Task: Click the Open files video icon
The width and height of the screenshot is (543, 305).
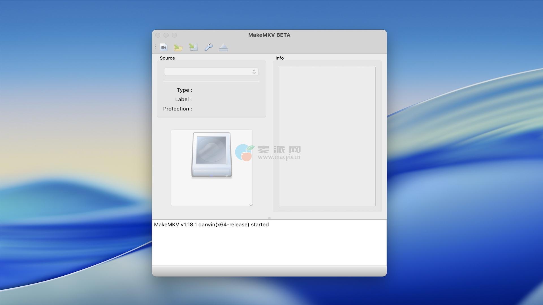Action: (x=164, y=47)
